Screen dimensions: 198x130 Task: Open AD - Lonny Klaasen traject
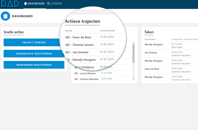85,73
